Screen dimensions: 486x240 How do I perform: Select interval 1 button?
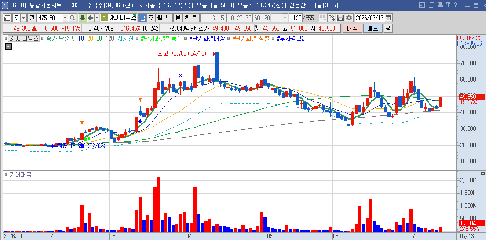click(205, 18)
